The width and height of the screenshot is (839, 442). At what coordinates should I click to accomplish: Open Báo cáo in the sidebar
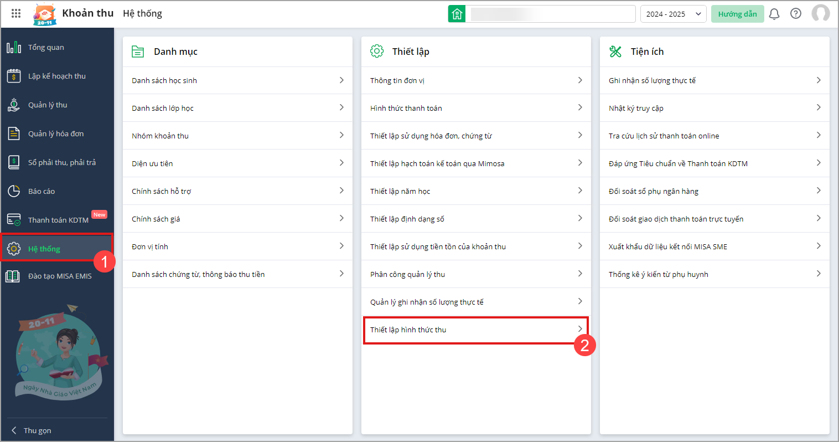coord(58,191)
